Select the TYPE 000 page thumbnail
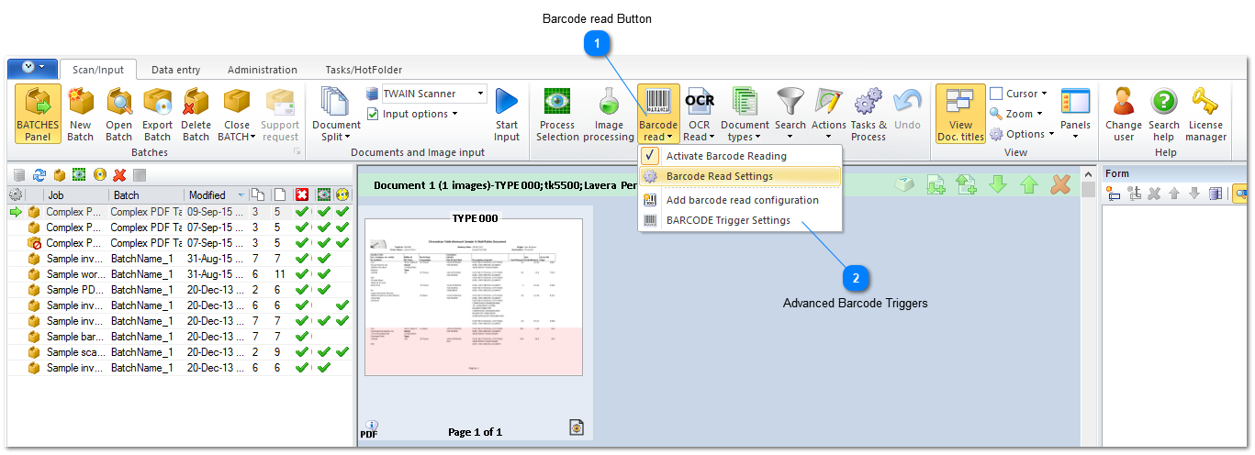The height and width of the screenshot is (455, 1255). [x=474, y=297]
